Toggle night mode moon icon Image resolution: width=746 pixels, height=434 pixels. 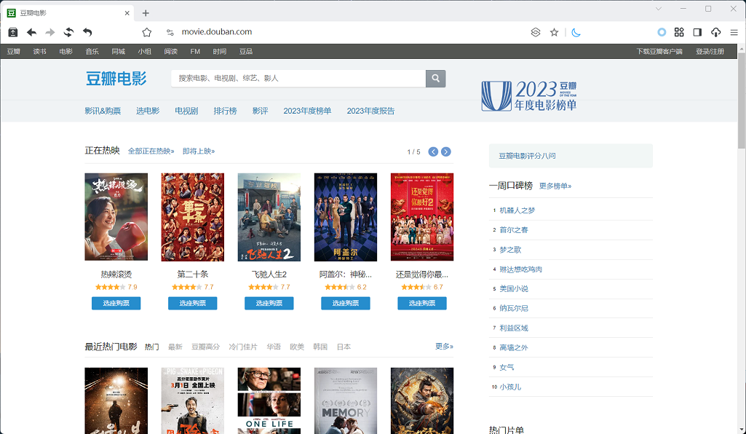(x=576, y=32)
